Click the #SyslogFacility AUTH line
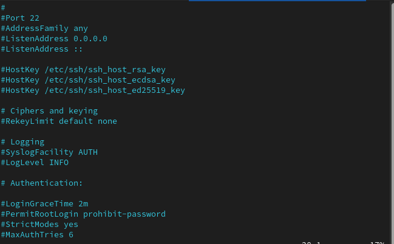This screenshot has width=394, height=244. click(x=49, y=152)
